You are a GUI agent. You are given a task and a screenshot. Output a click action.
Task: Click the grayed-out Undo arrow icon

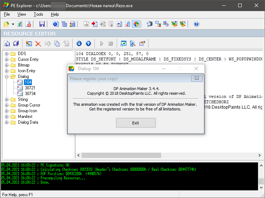pos(48,44)
